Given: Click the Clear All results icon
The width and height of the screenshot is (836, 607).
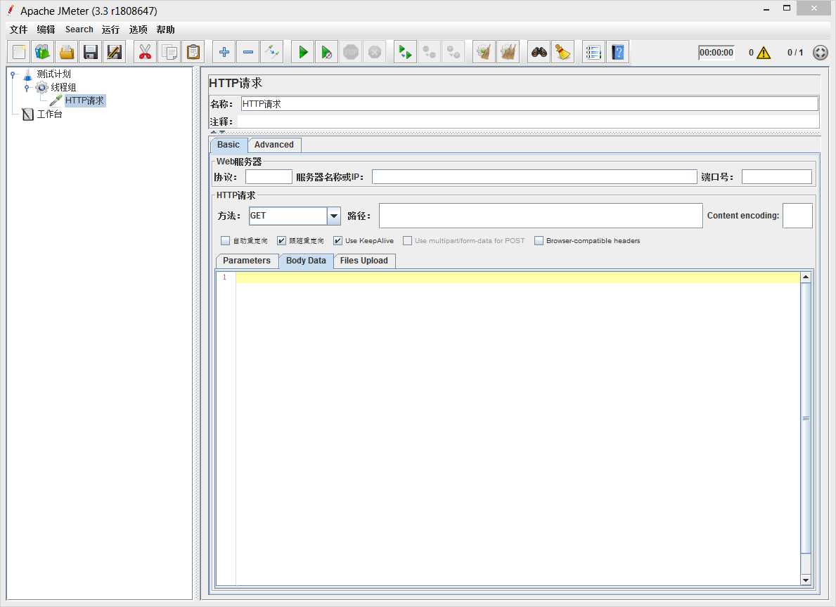Looking at the screenshot, I should pyautogui.click(x=508, y=52).
